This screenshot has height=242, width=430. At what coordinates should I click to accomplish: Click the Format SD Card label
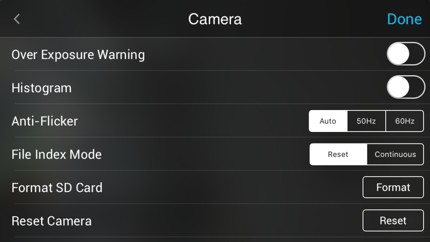click(57, 188)
